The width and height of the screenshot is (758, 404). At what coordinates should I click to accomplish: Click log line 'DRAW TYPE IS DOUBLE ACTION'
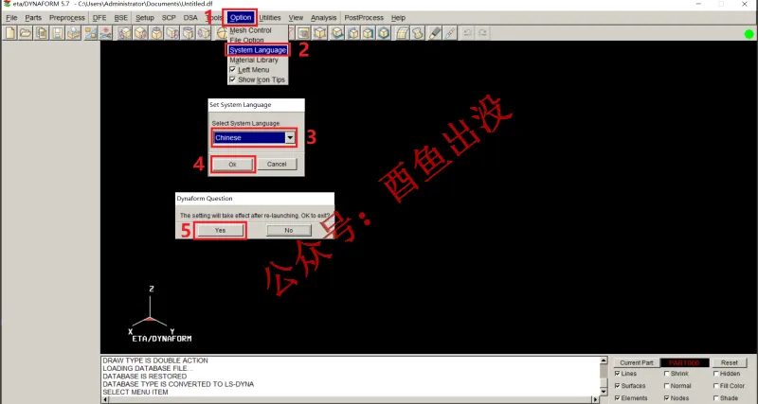[x=155, y=360]
